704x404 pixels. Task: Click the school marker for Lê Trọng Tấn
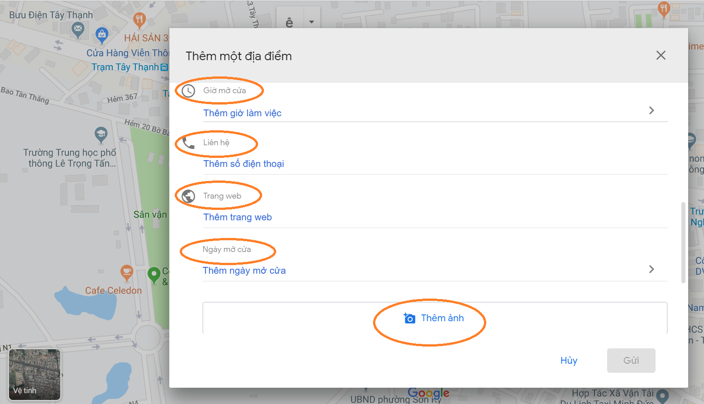101,134
